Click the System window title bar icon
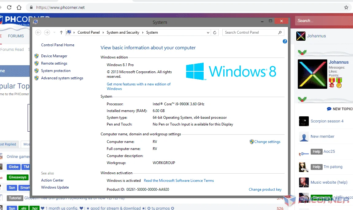Viewport: 353px width, 210px height. 35,22
